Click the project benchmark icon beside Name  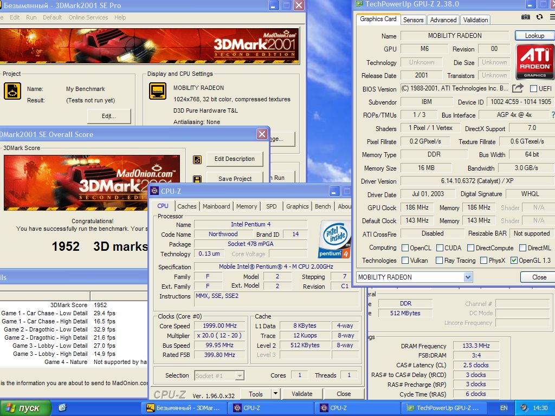pyautogui.click(x=12, y=91)
